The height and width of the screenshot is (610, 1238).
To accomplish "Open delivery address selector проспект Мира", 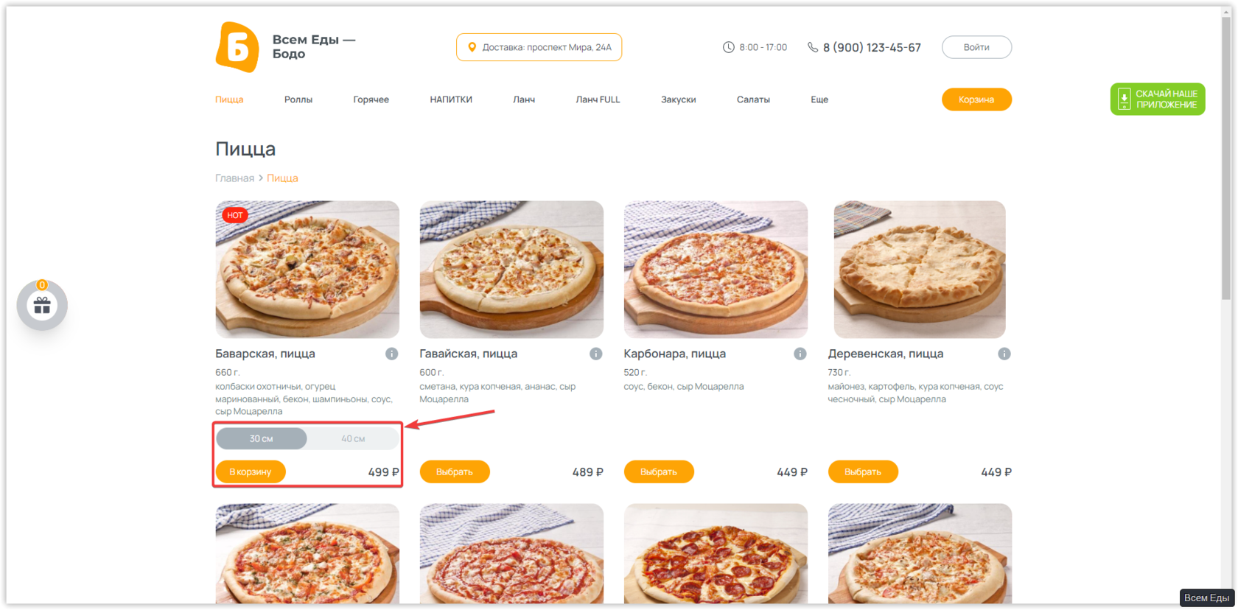I will coord(539,47).
